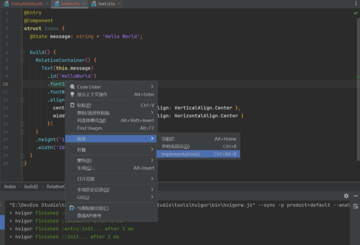Select 列选择模式(M) menu item
The height and width of the screenshot is (245, 360).
pyautogui.click(x=112, y=120)
